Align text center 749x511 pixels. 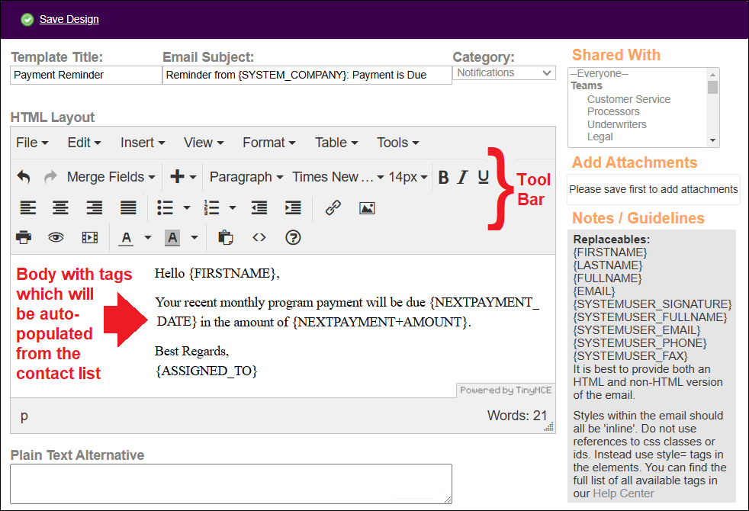[x=60, y=207]
